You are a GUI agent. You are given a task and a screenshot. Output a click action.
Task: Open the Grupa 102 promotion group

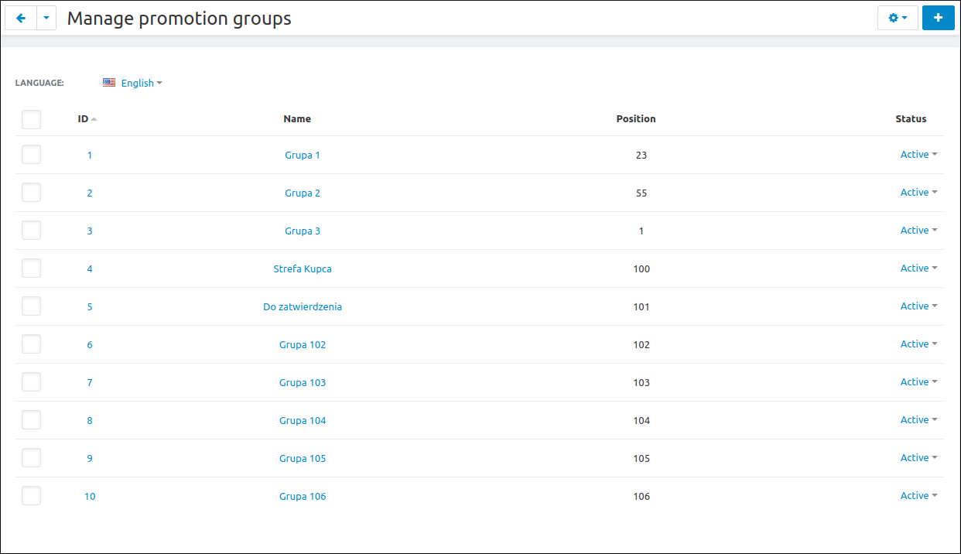click(303, 344)
